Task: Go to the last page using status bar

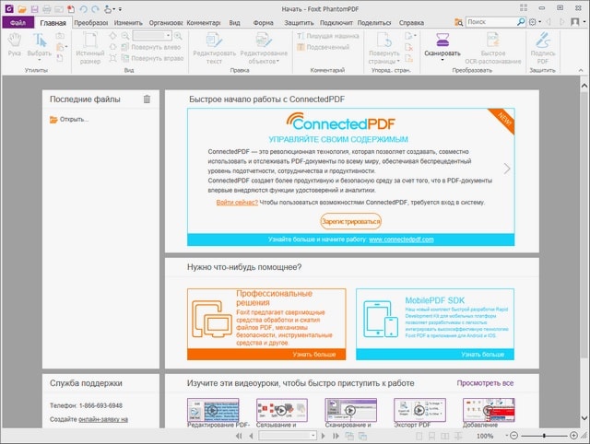Action: click(x=336, y=436)
